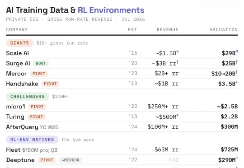Click Fleet's $725M valuation
The height and width of the screenshot is (168, 244).
point(229,149)
